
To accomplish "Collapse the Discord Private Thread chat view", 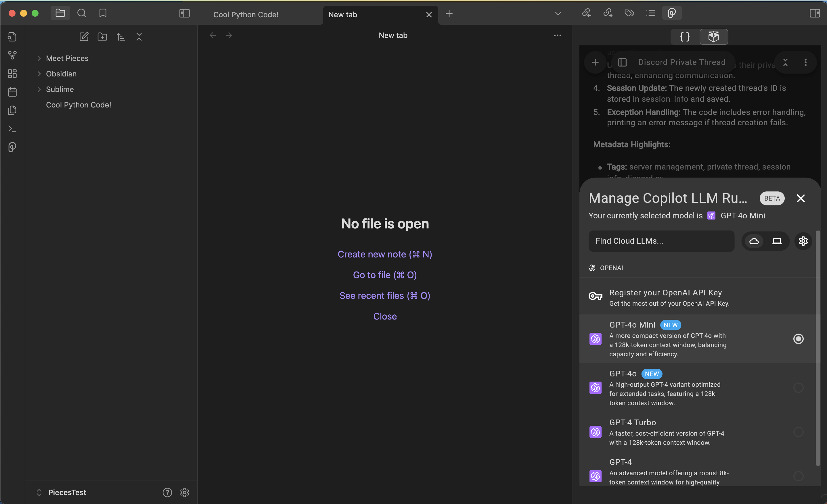I will tap(785, 62).
